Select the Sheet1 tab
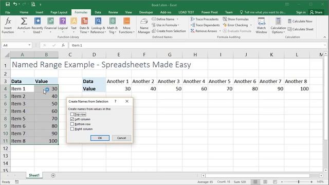329x185 pixels. coord(34,175)
